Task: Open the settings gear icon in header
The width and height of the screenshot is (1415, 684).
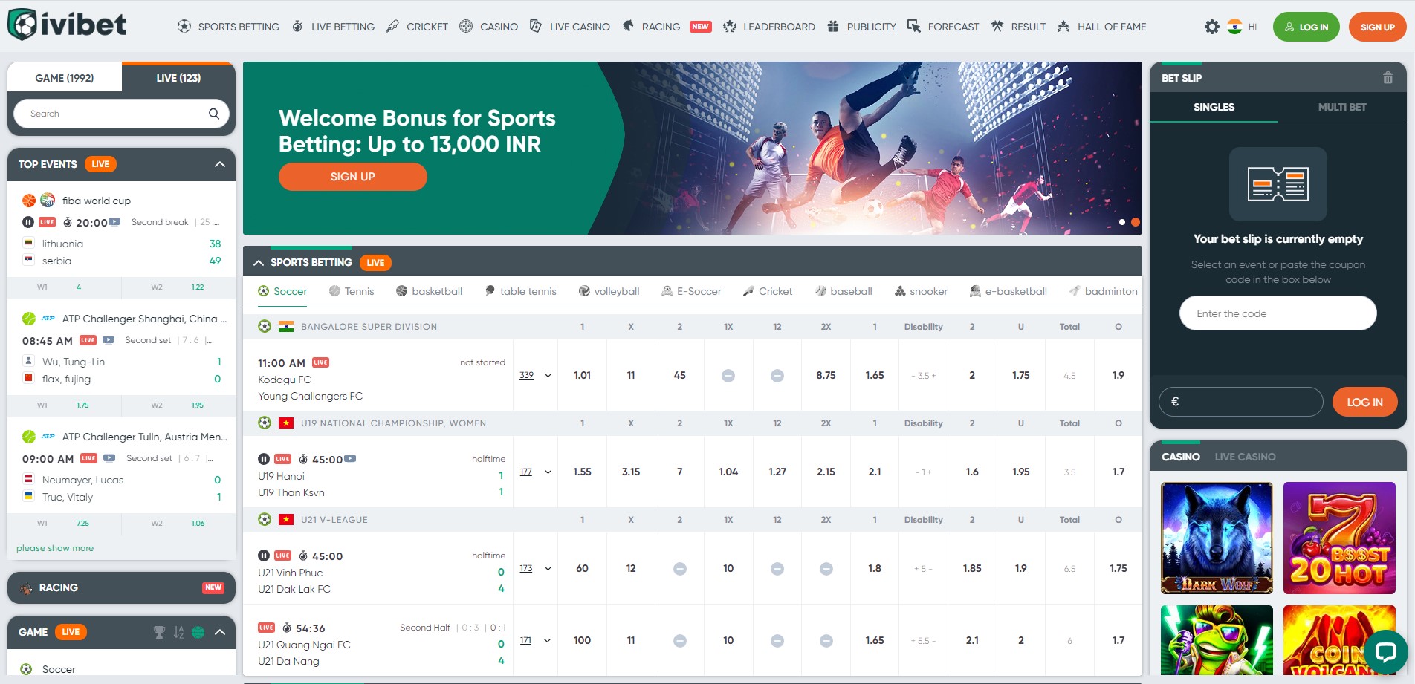Action: click(x=1211, y=27)
